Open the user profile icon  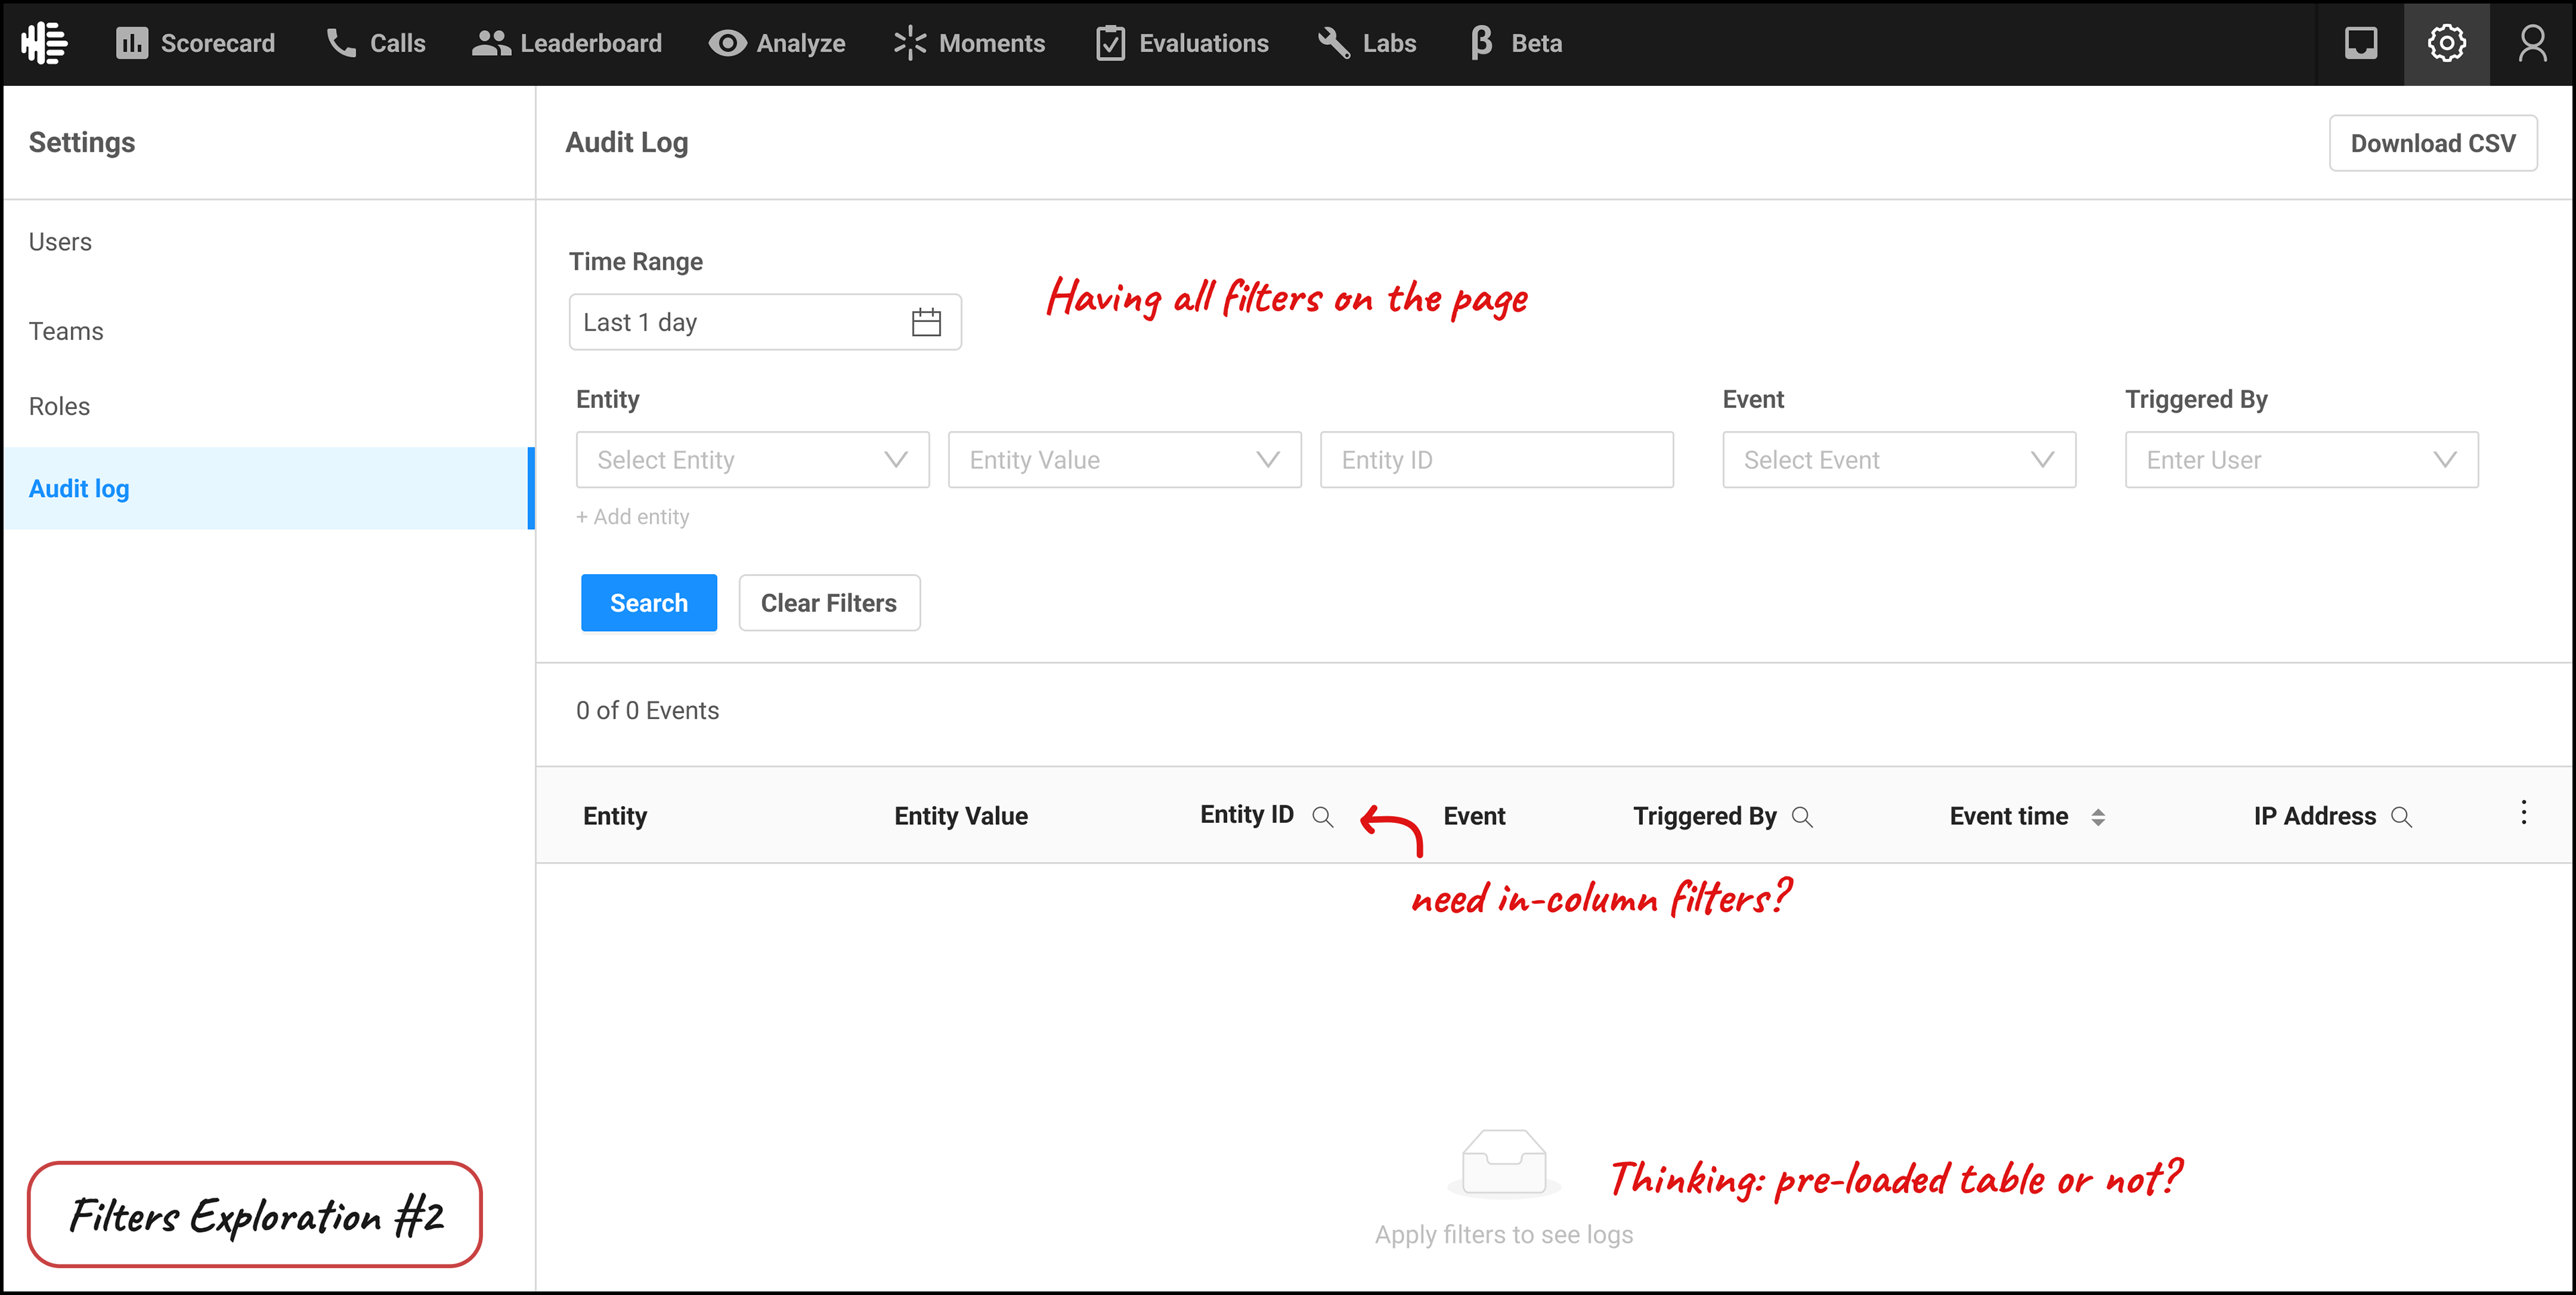(2532, 43)
